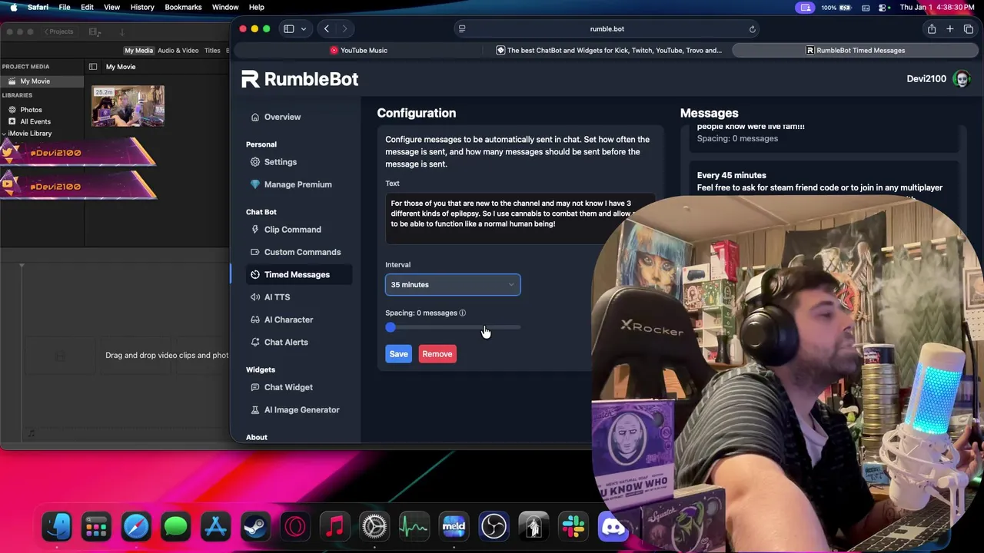Click the screen sharing indicator in menu bar
The height and width of the screenshot is (553, 984).
coord(806,7)
